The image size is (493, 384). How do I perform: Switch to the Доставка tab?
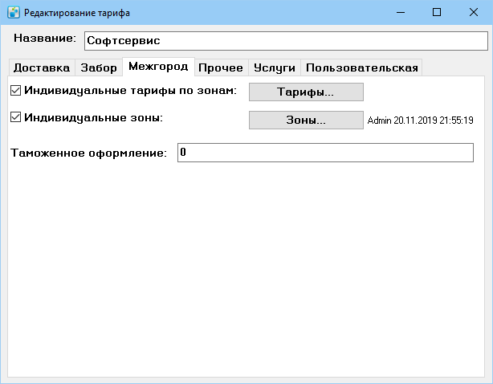(42, 67)
